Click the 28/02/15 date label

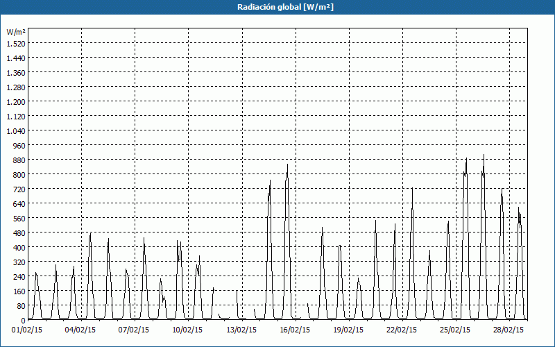[x=509, y=330]
